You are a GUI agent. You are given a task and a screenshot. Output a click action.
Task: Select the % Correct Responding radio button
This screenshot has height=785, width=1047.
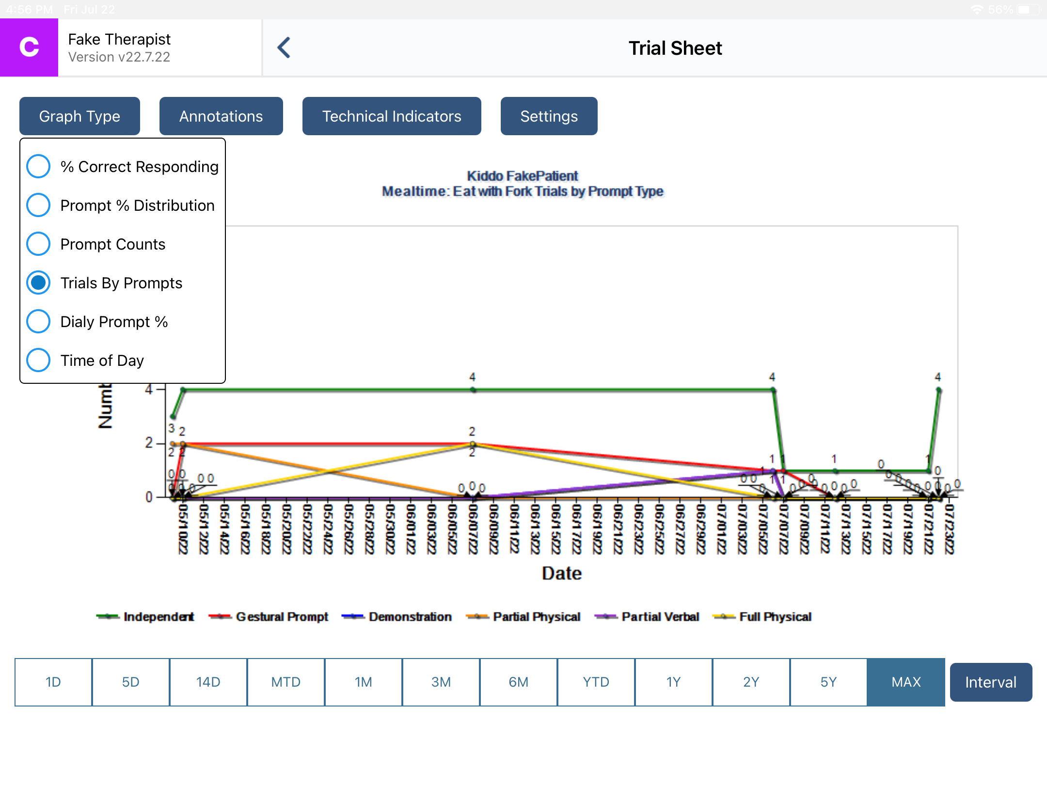point(38,166)
